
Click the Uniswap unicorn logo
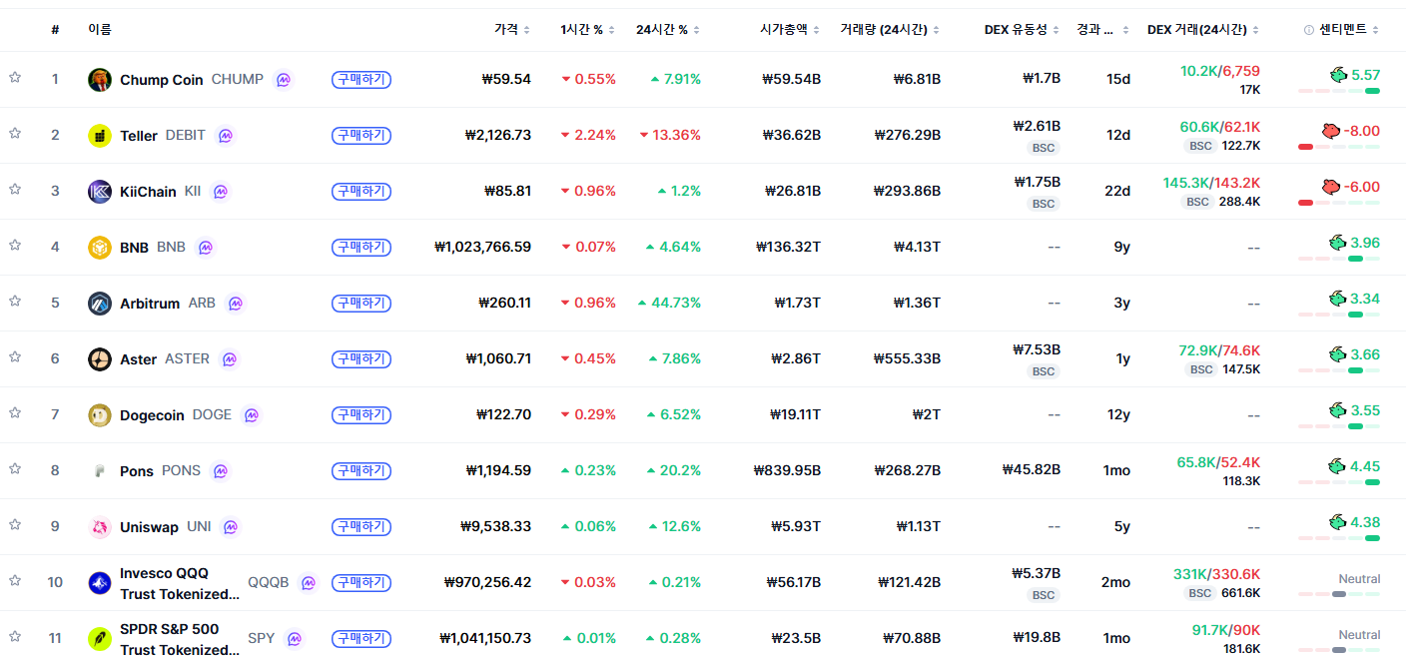coord(100,527)
